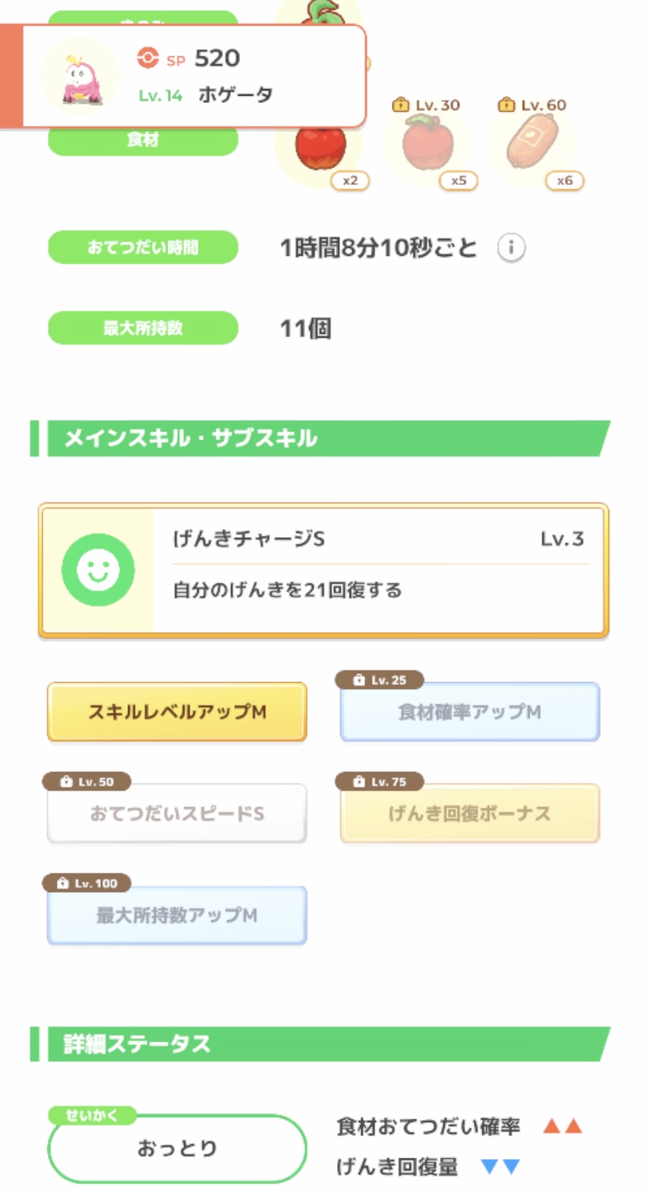Tap the locked げんき回復ボーナス sub skill
The width and height of the screenshot is (646, 1191).
coord(470,814)
